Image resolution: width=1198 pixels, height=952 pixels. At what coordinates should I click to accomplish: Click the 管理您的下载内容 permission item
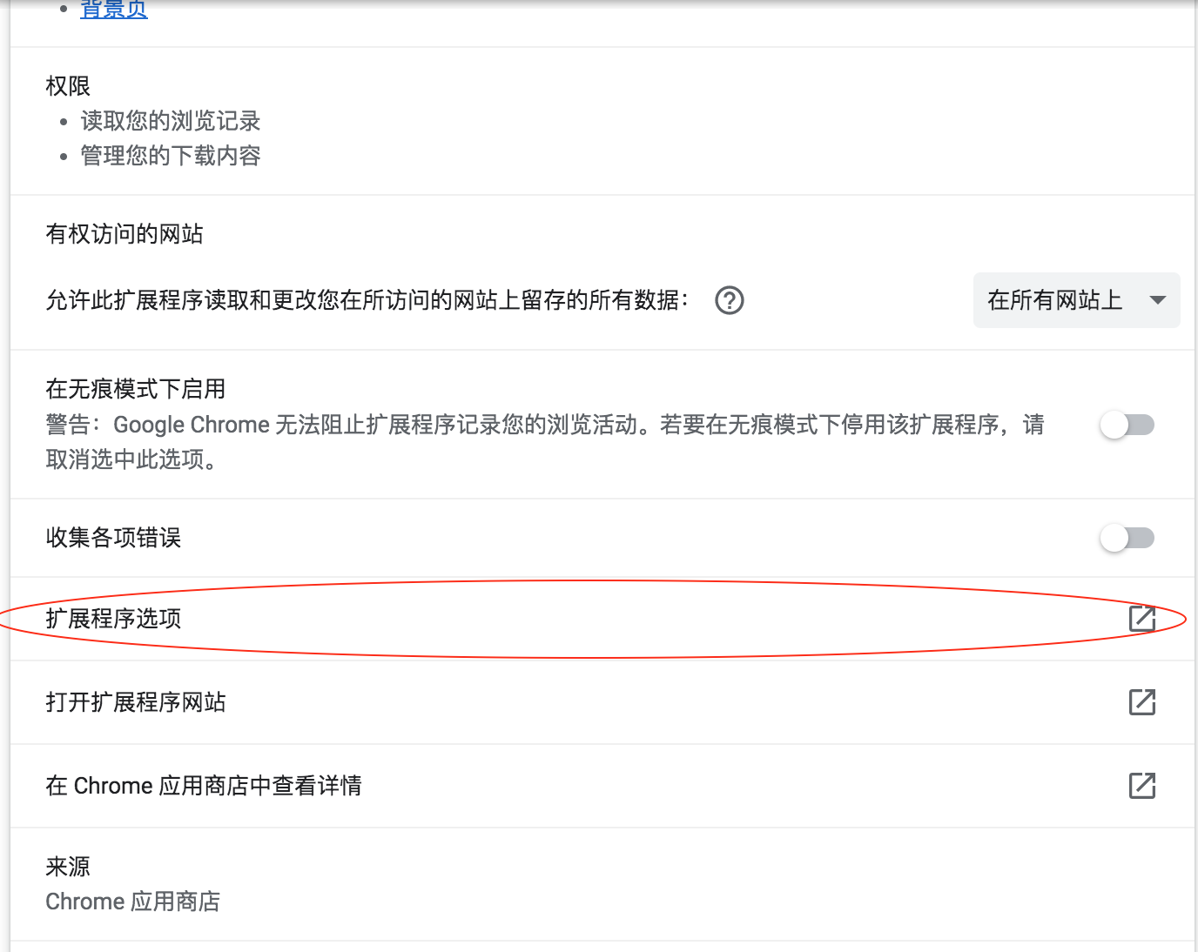point(171,156)
